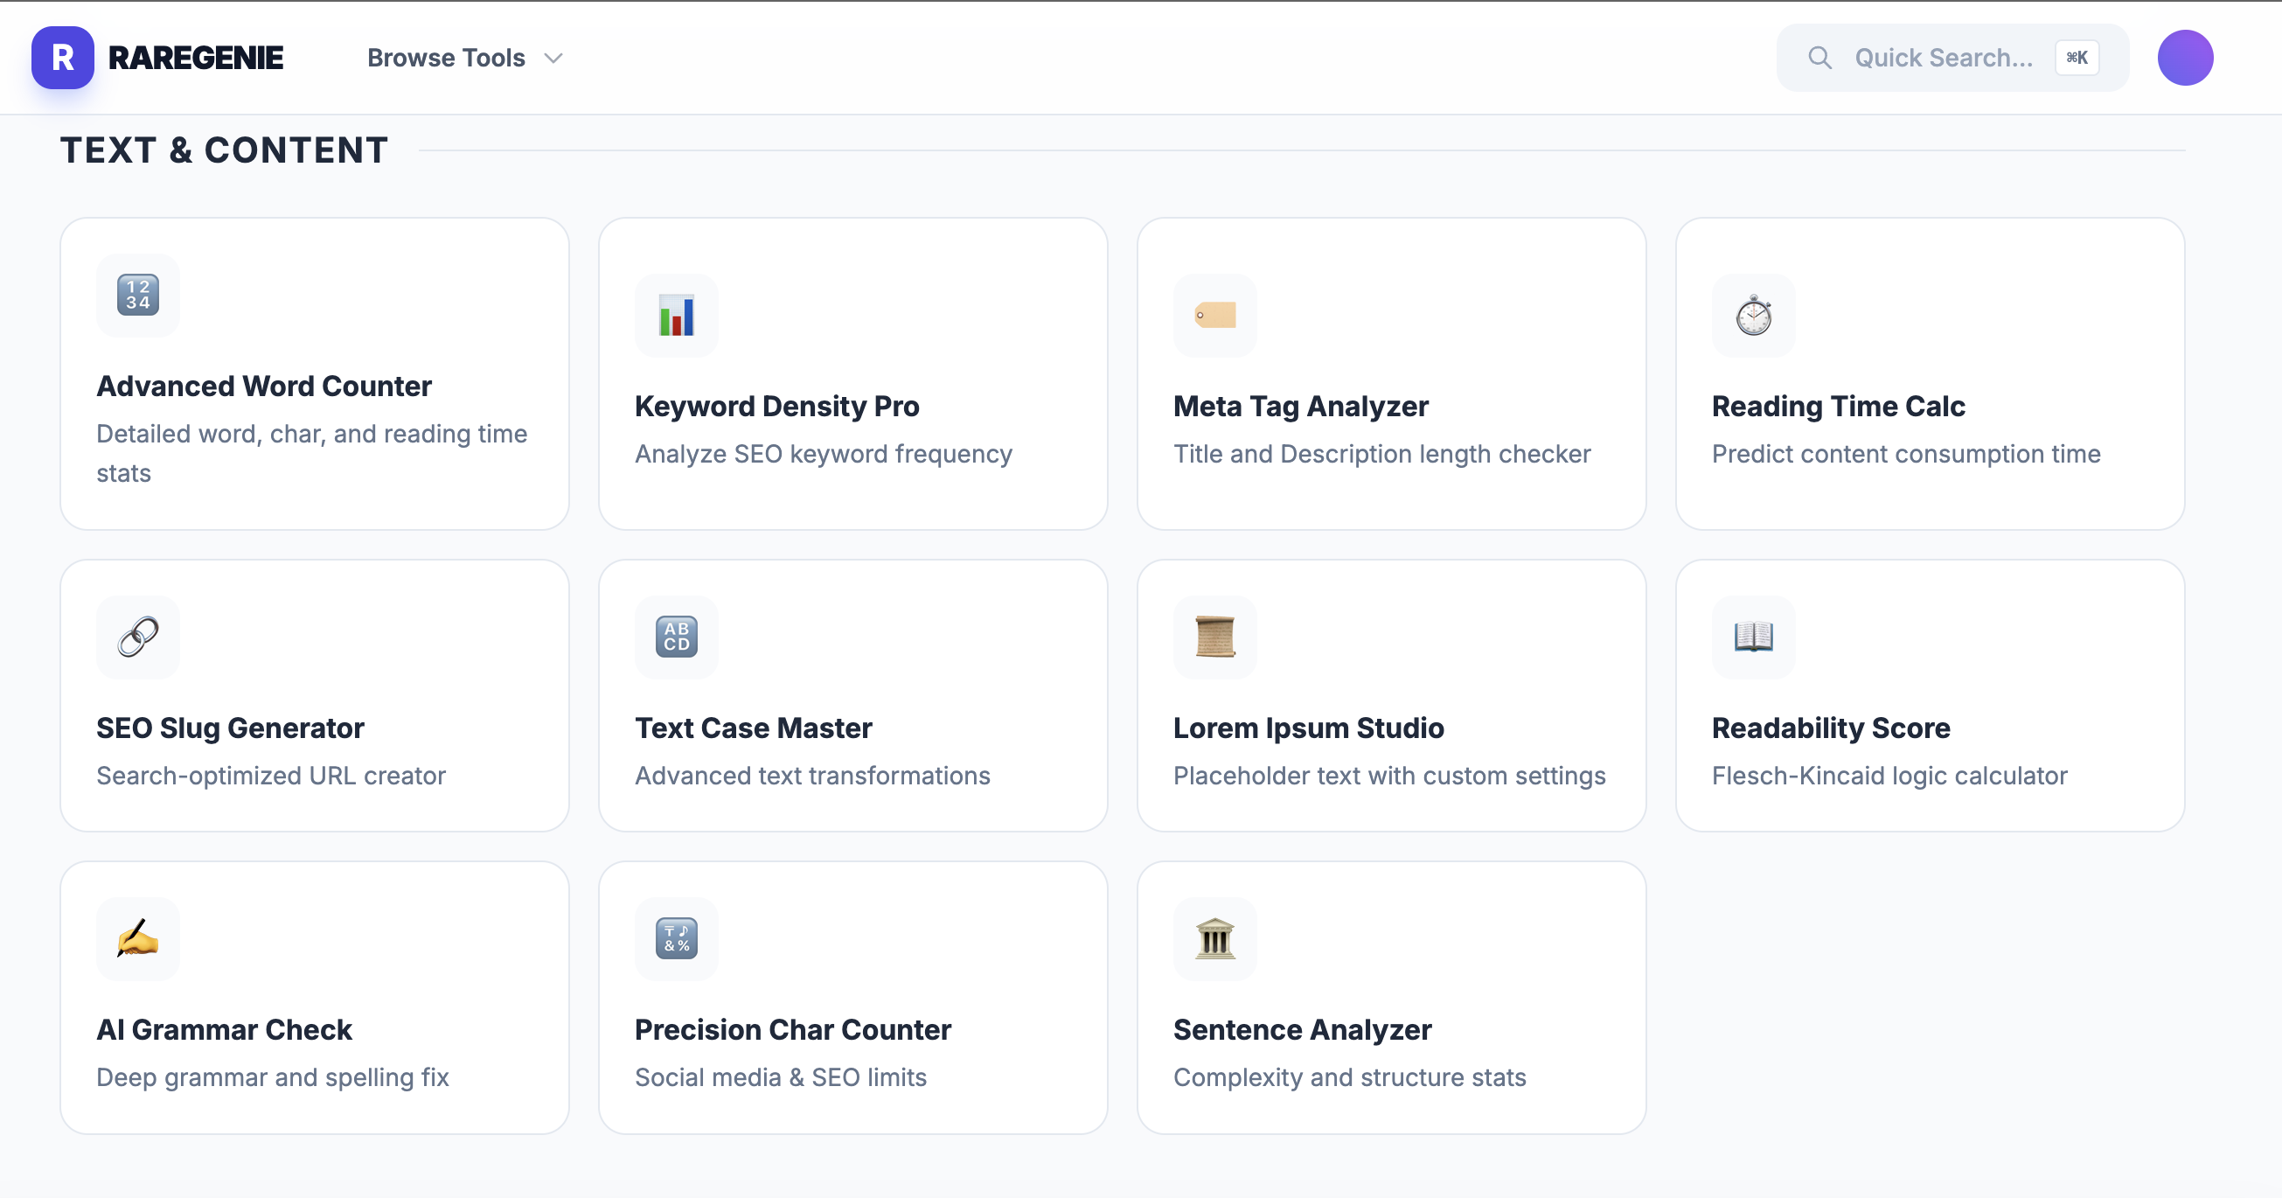Click the RAREGENIE logo to go home
Image resolution: width=2282 pixels, height=1198 pixels.
[x=157, y=59]
